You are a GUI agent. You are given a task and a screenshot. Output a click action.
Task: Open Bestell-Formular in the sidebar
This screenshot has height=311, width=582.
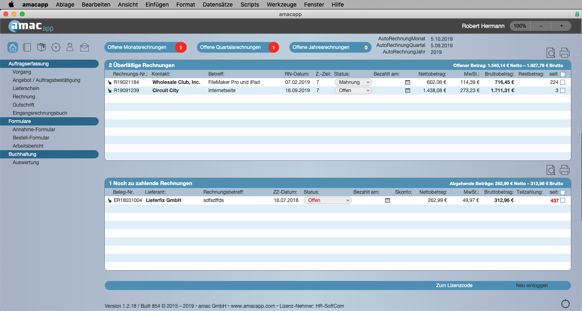click(x=31, y=138)
